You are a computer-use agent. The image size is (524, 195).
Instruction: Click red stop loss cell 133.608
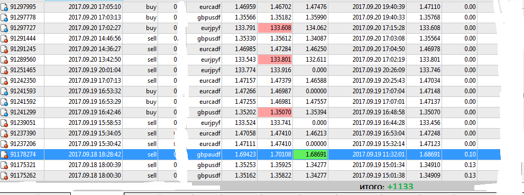[275, 28]
